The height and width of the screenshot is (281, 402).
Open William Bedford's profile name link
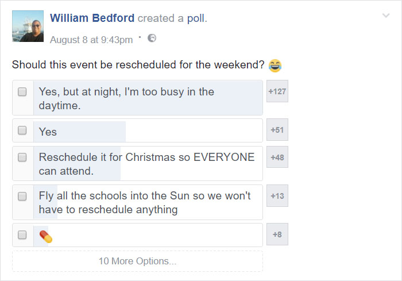coord(92,18)
